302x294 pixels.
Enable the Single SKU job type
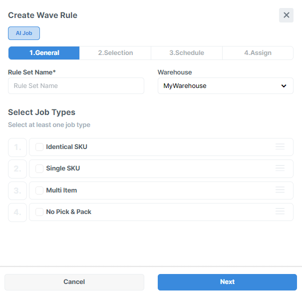tap(39, 168)
